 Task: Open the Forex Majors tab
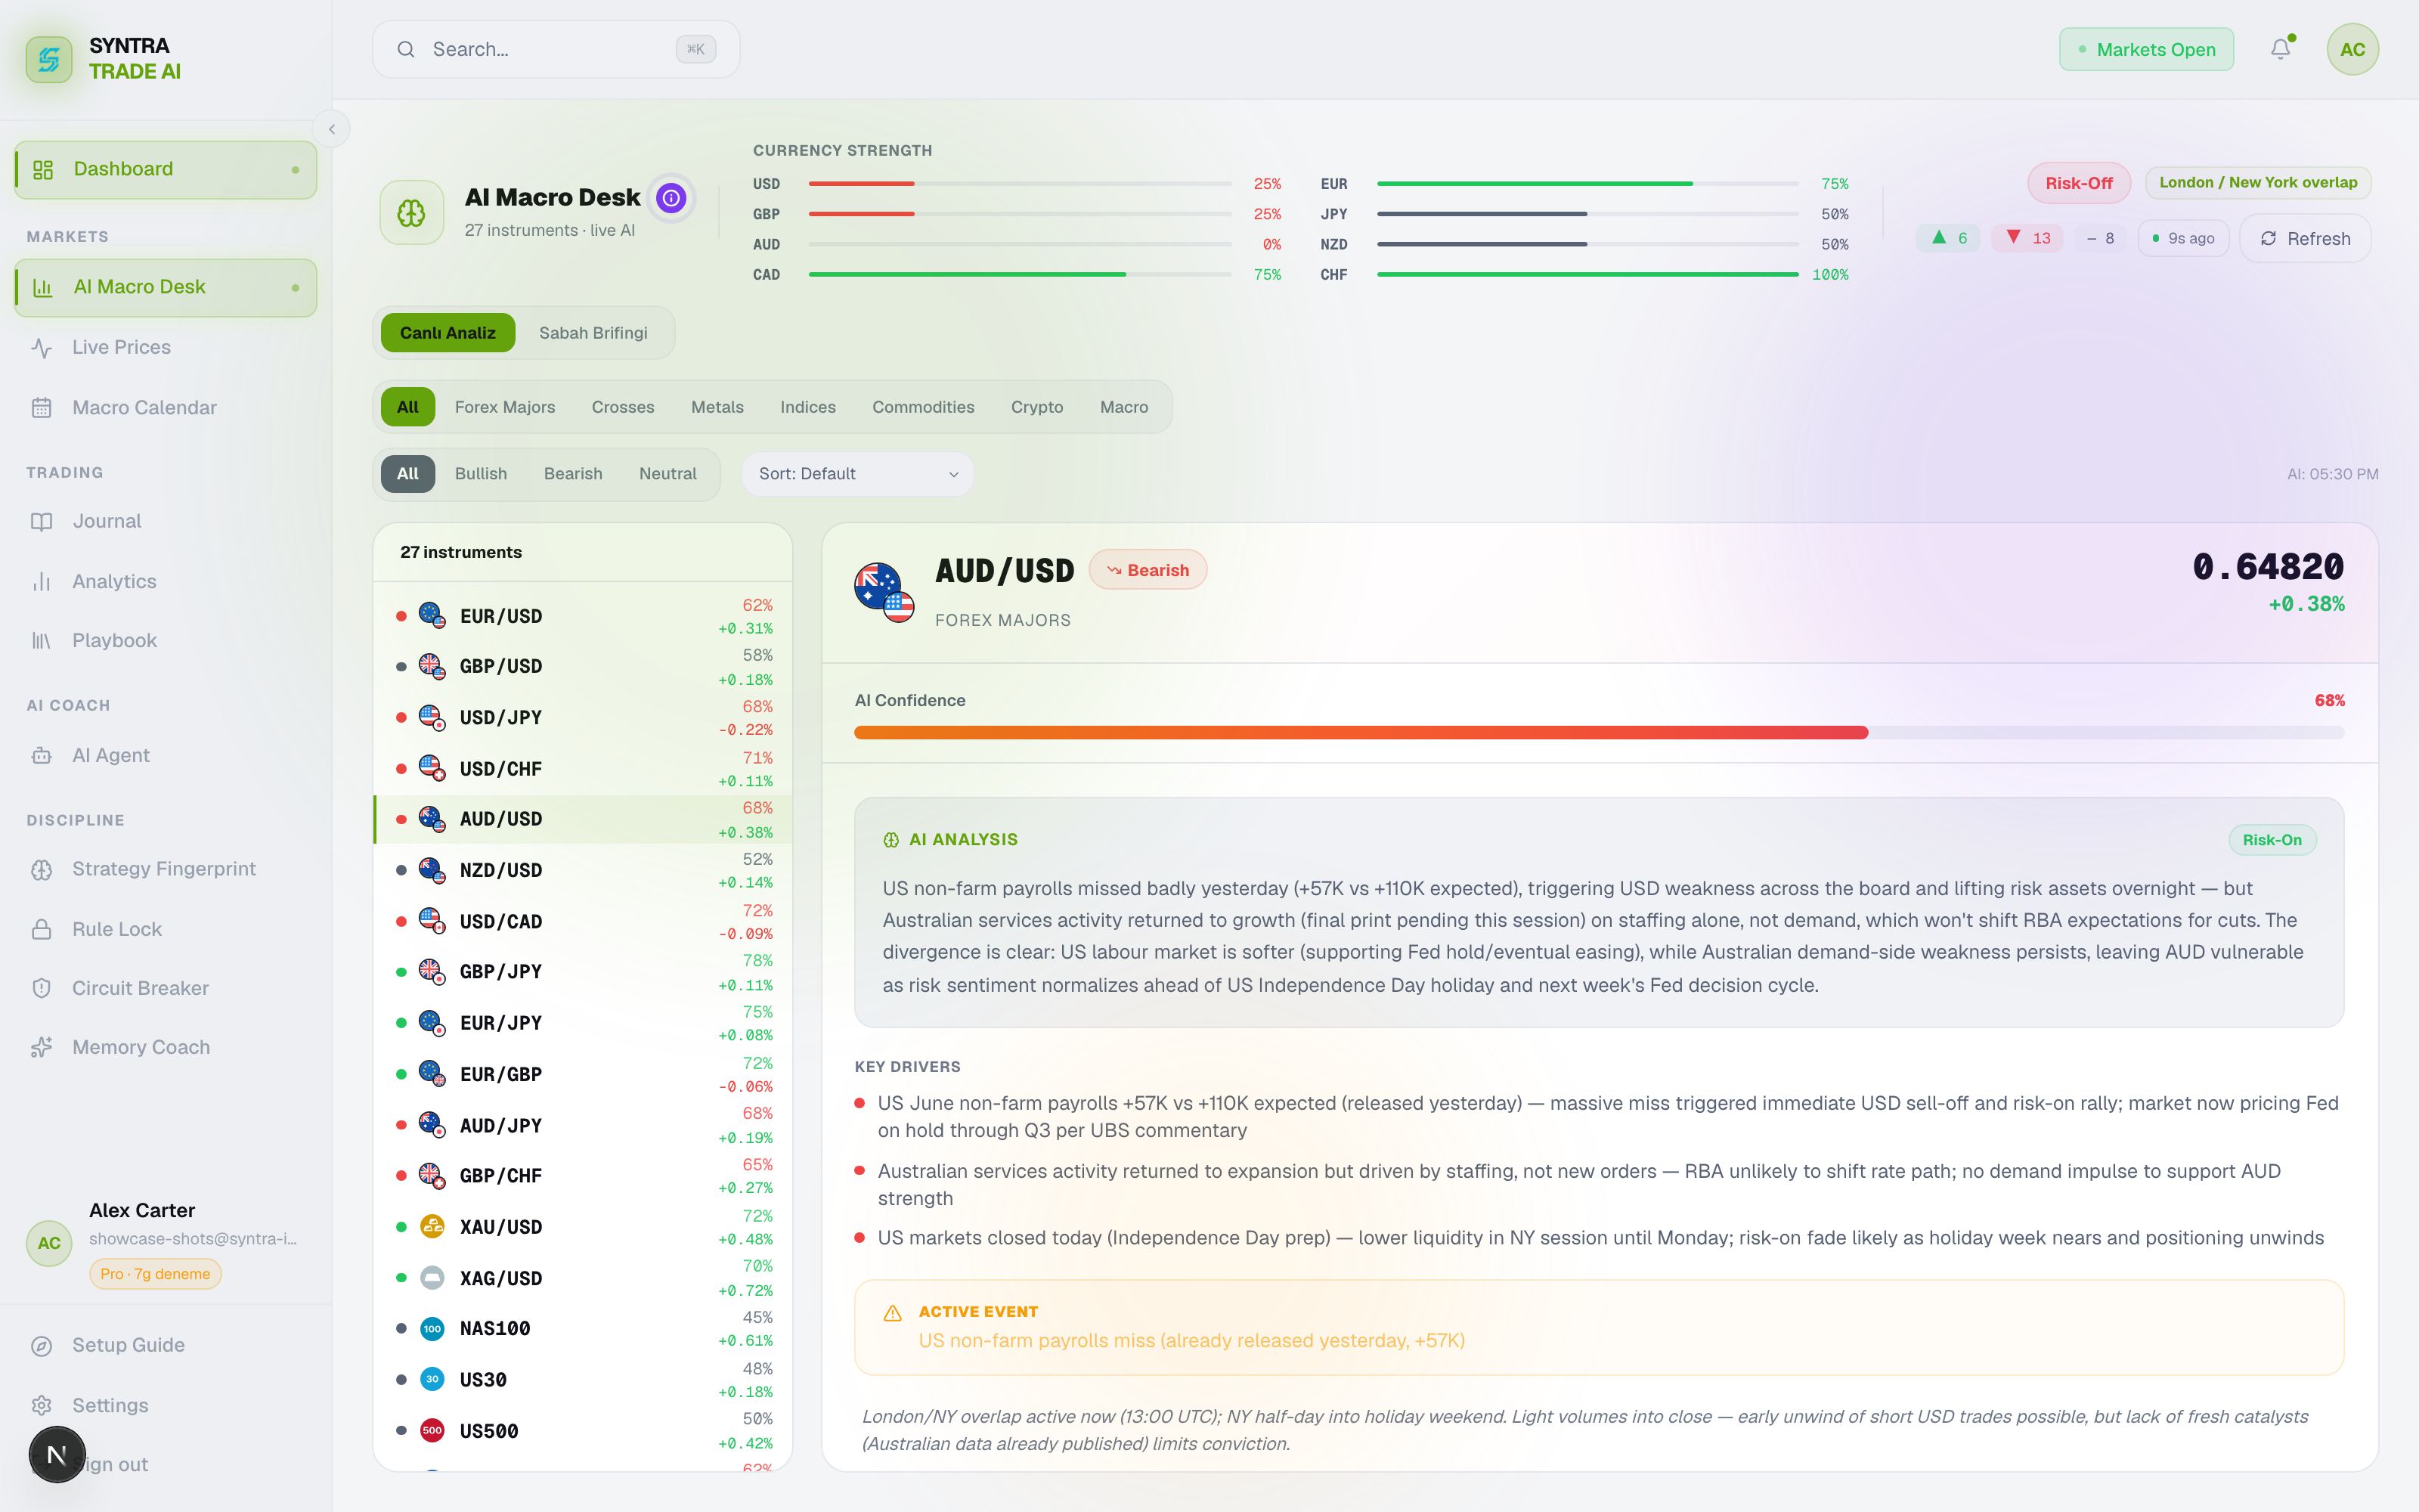pyautogui.click(x=505, y=407)
